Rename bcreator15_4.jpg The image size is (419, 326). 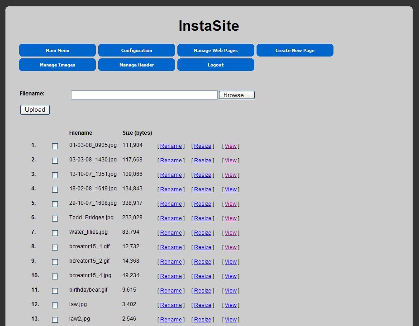point(171,276)
